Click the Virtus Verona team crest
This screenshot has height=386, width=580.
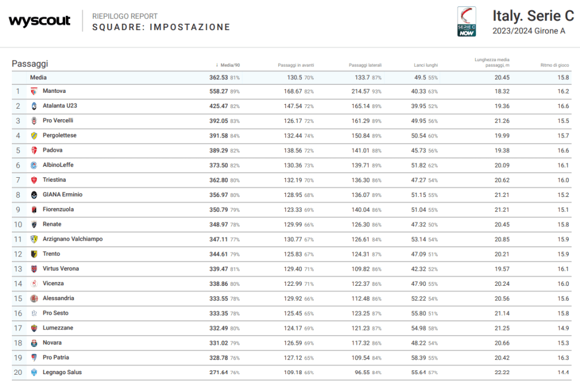coord(34,269)
